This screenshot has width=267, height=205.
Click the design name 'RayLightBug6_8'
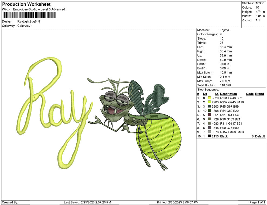(29, 22)
